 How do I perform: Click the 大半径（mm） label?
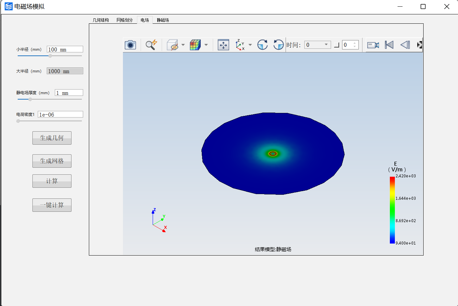click(x=29, y=71)
